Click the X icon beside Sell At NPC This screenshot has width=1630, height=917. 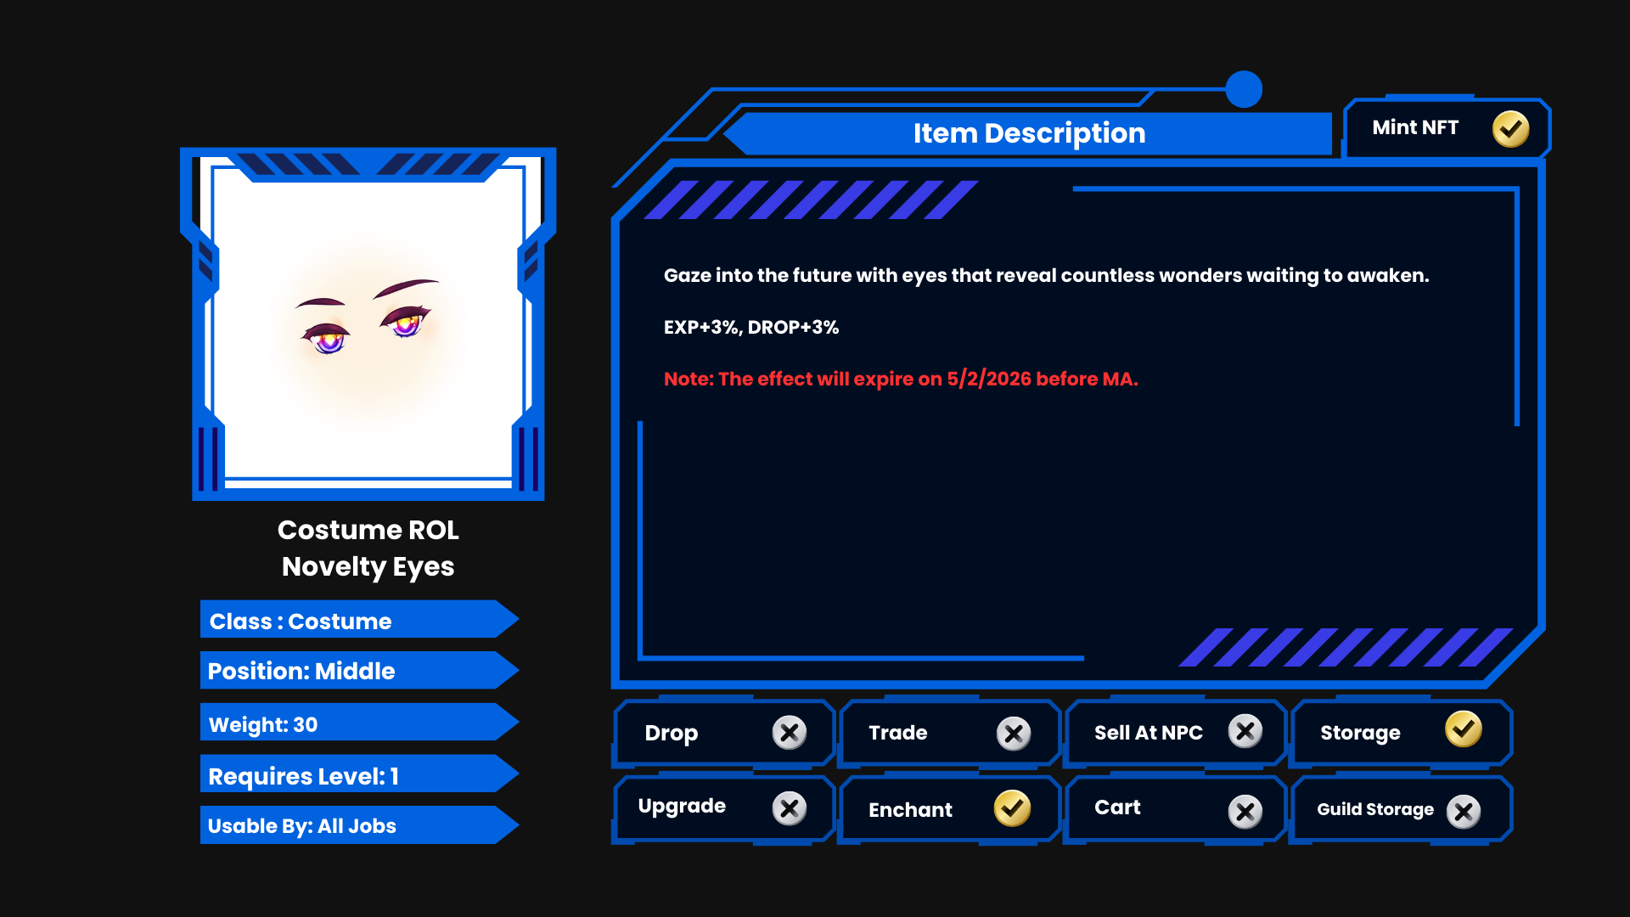click(1245, 731)
